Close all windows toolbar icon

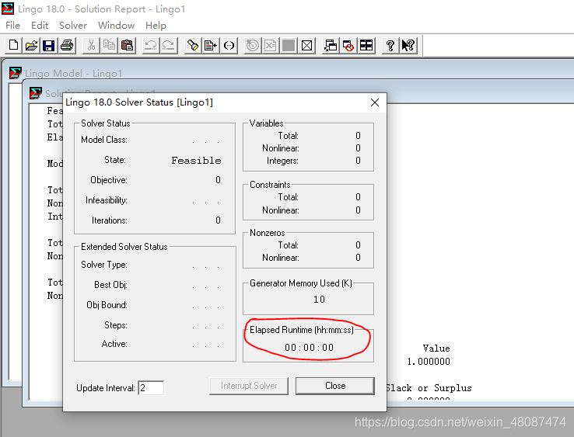[348, 45]
